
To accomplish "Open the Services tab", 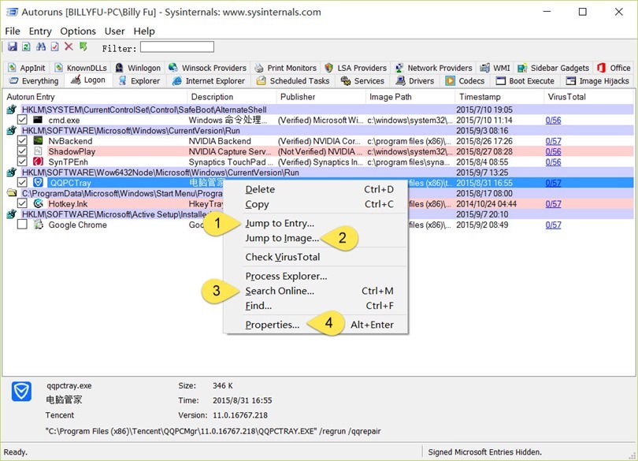I will tap(362, 81).
